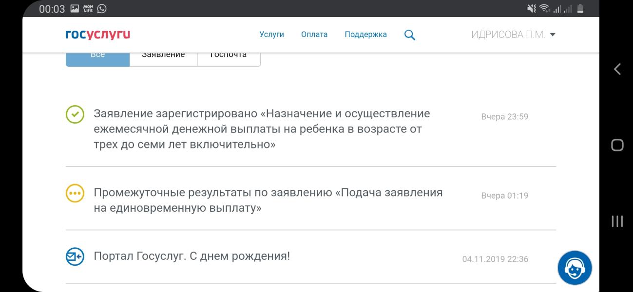Switch to the Заявление filter tab
Image resolution: width=633 pixels, height=292 pixels.
tap(163, 57)
